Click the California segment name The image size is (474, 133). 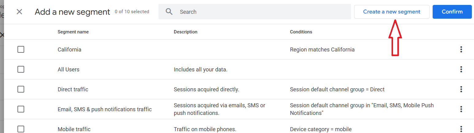(69, 49)
